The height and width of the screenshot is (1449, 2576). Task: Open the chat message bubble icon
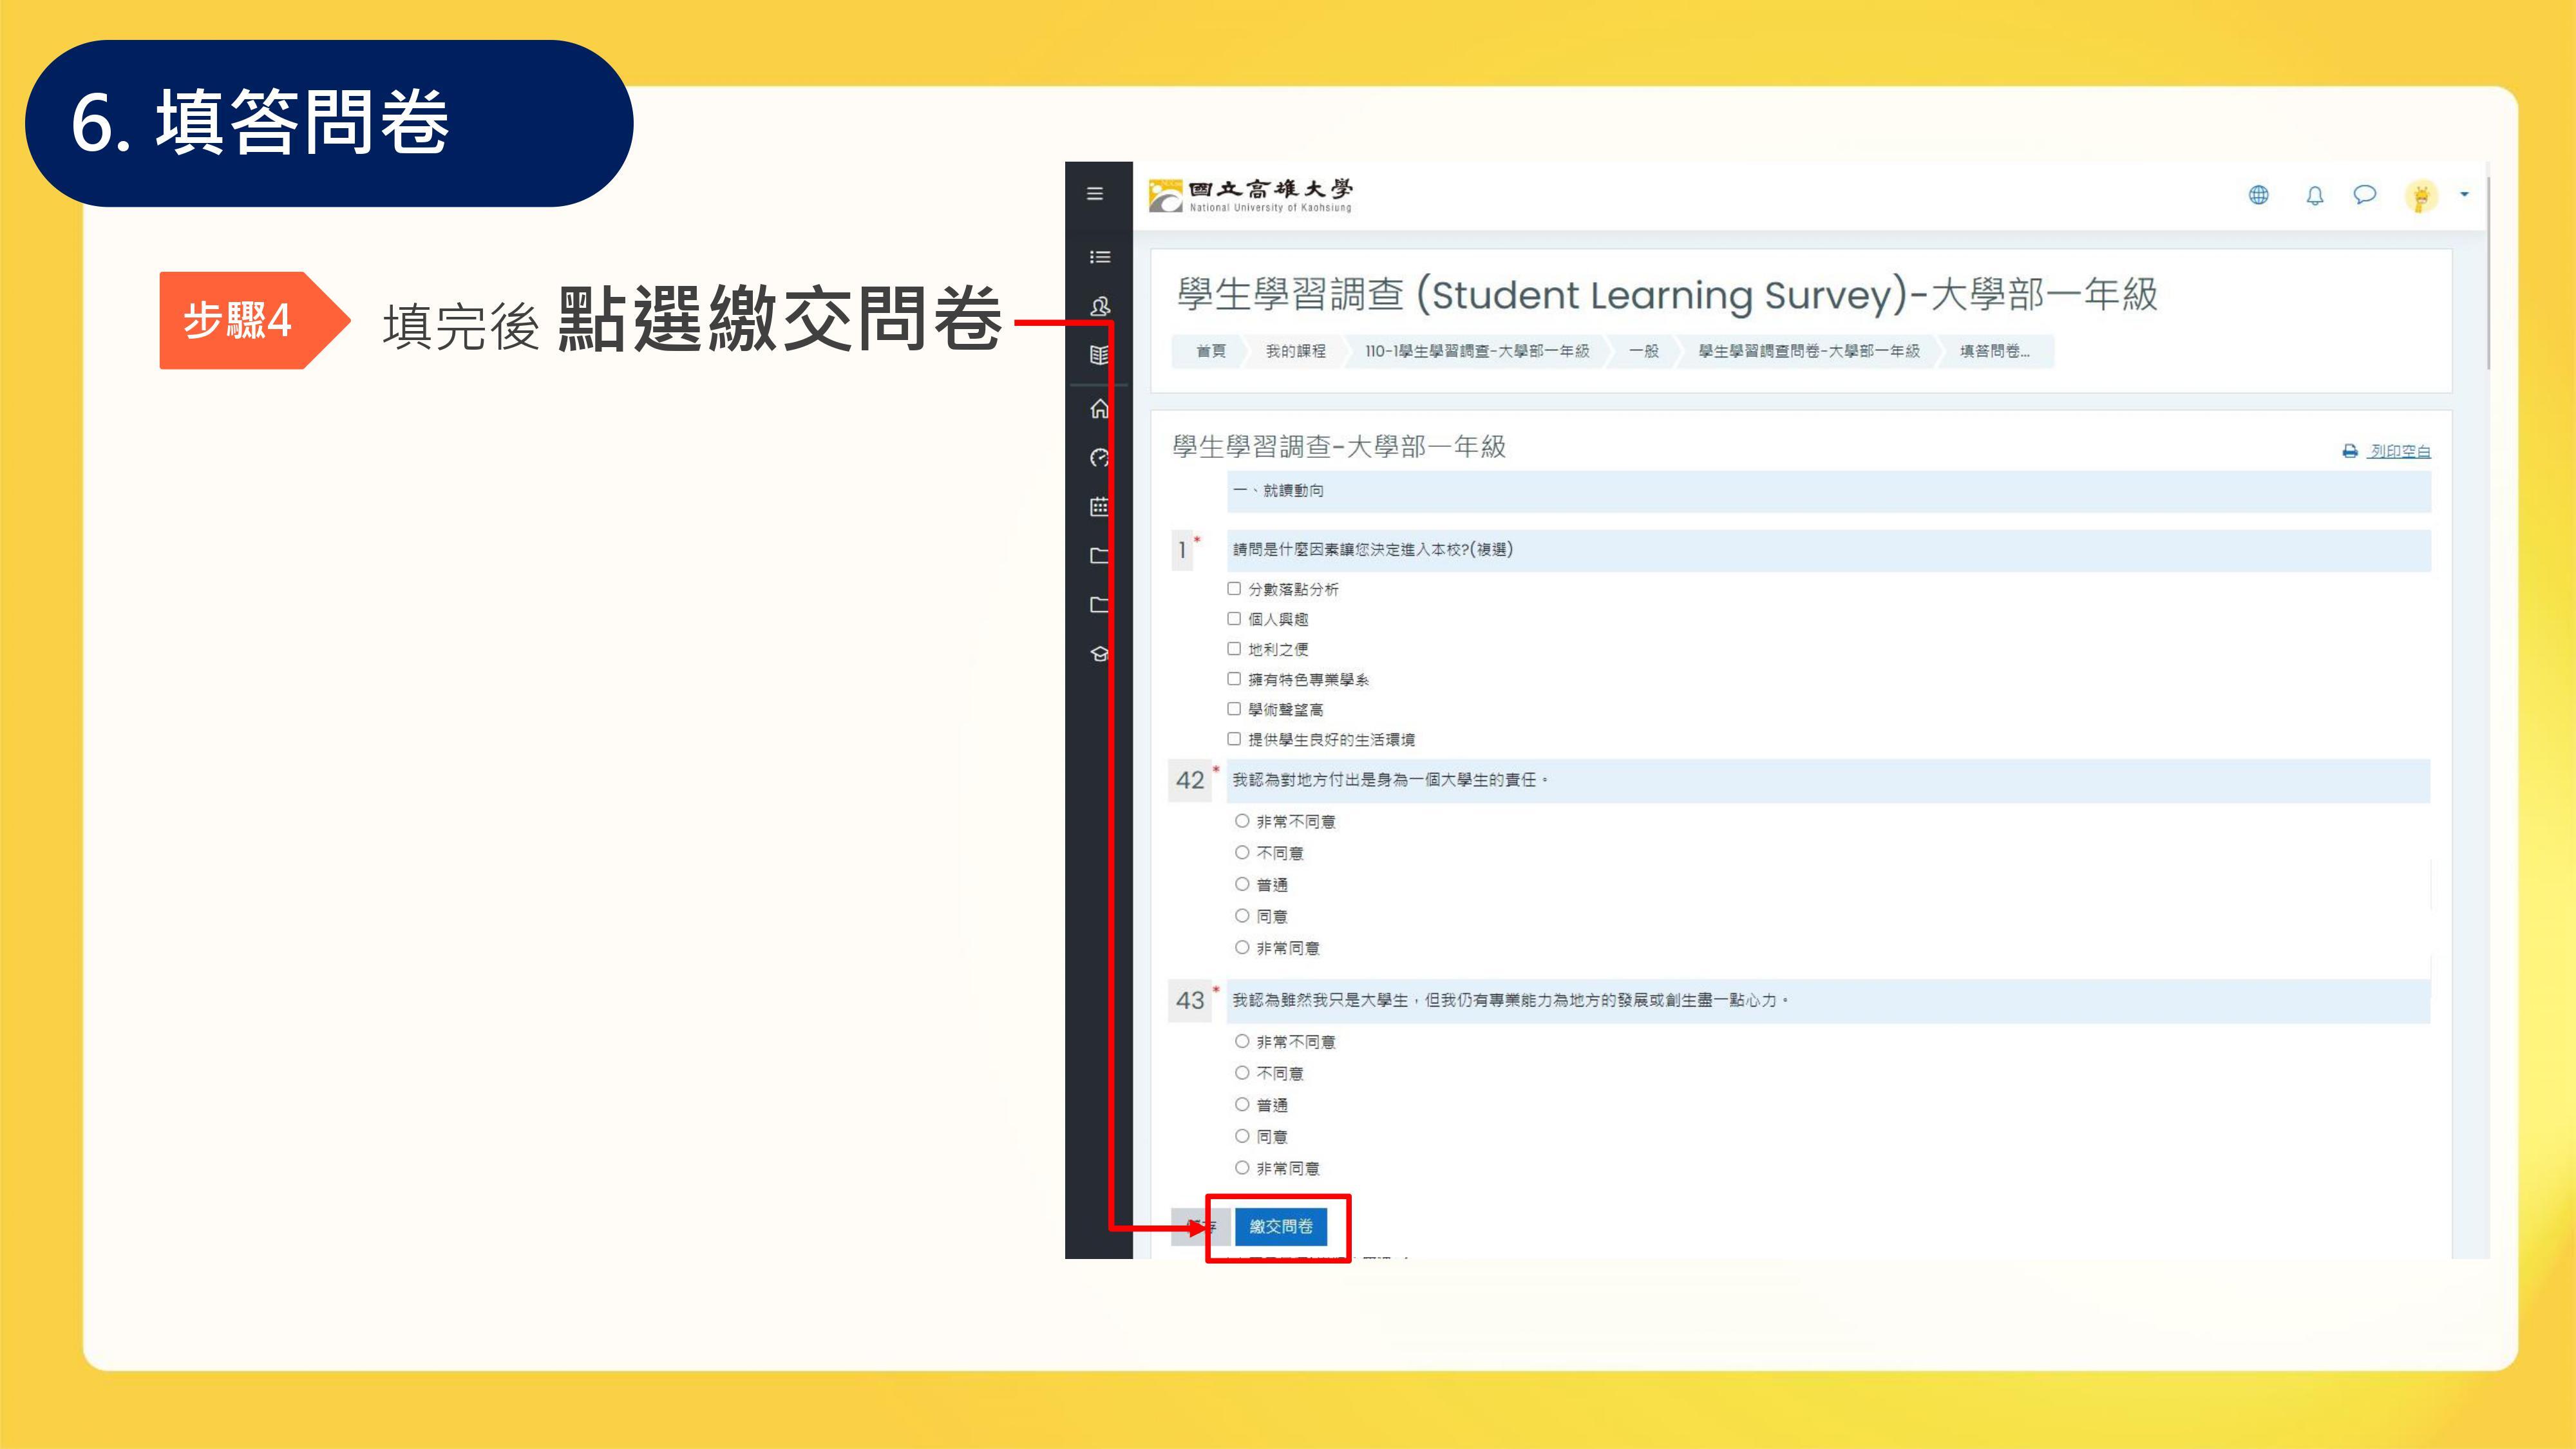click(2364, 195)
